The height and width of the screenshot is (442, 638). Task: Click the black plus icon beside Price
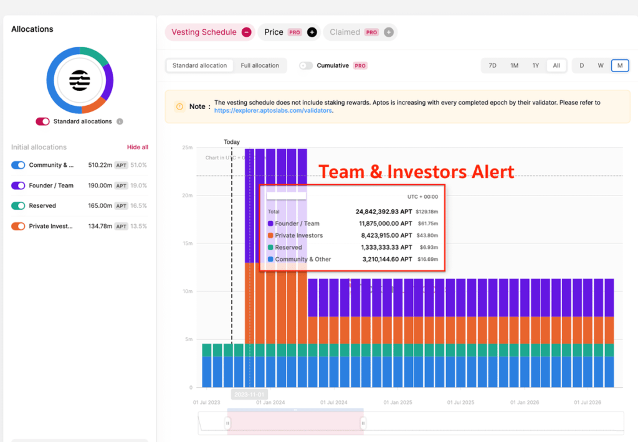pyautogui.click(x=312, y=32)
